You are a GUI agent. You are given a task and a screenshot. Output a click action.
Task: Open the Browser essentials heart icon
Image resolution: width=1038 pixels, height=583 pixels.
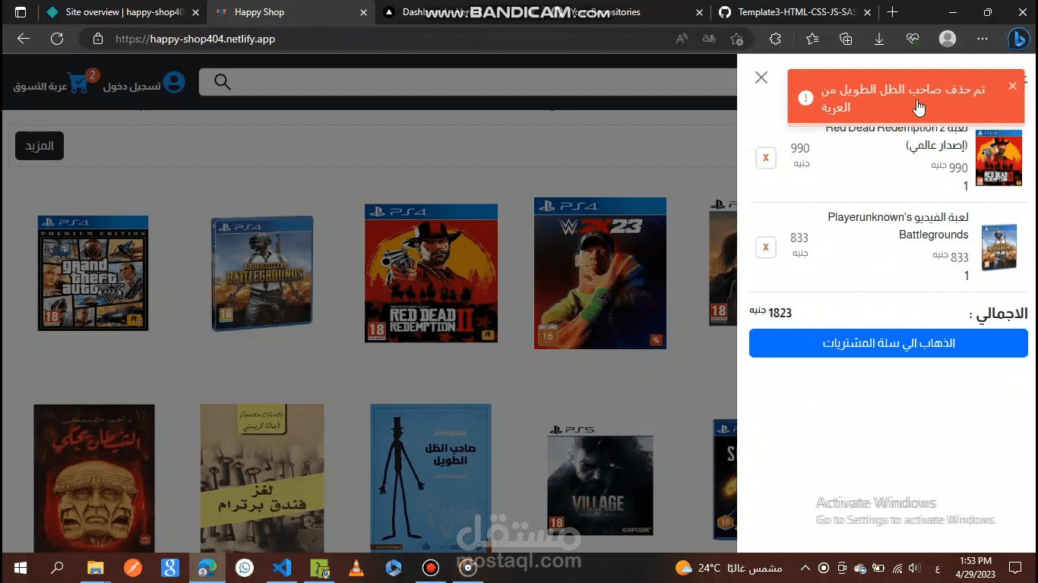(x=913, y=39)
